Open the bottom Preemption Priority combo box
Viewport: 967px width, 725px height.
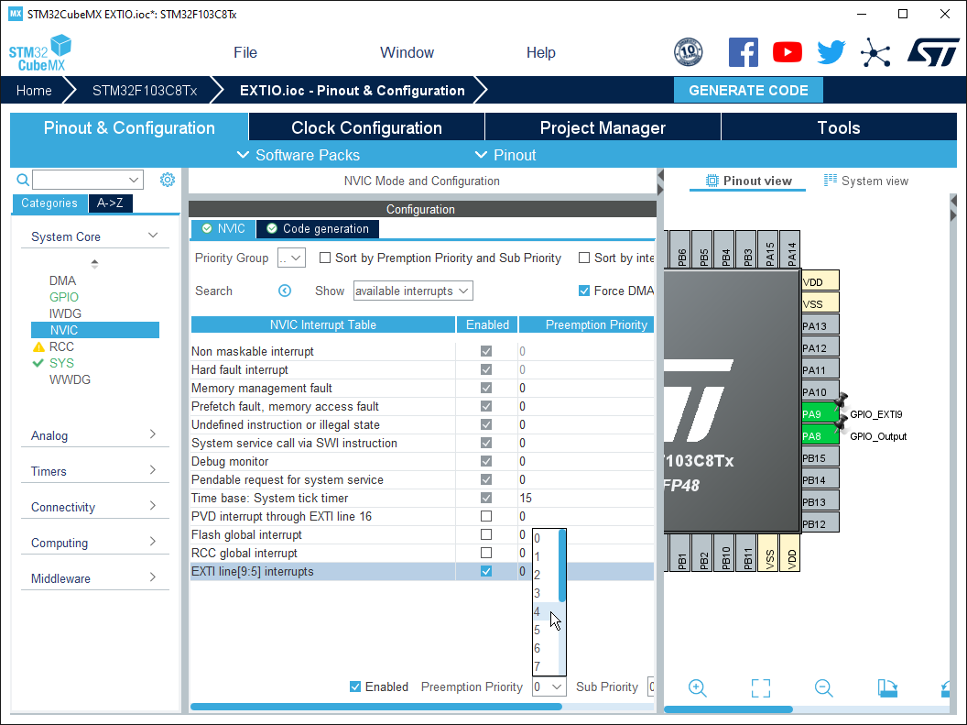pos(549,687)
